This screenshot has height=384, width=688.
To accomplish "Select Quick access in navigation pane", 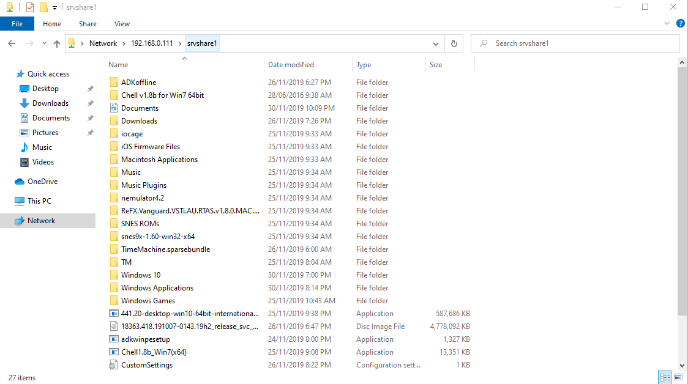I will (x=48, y=74).
